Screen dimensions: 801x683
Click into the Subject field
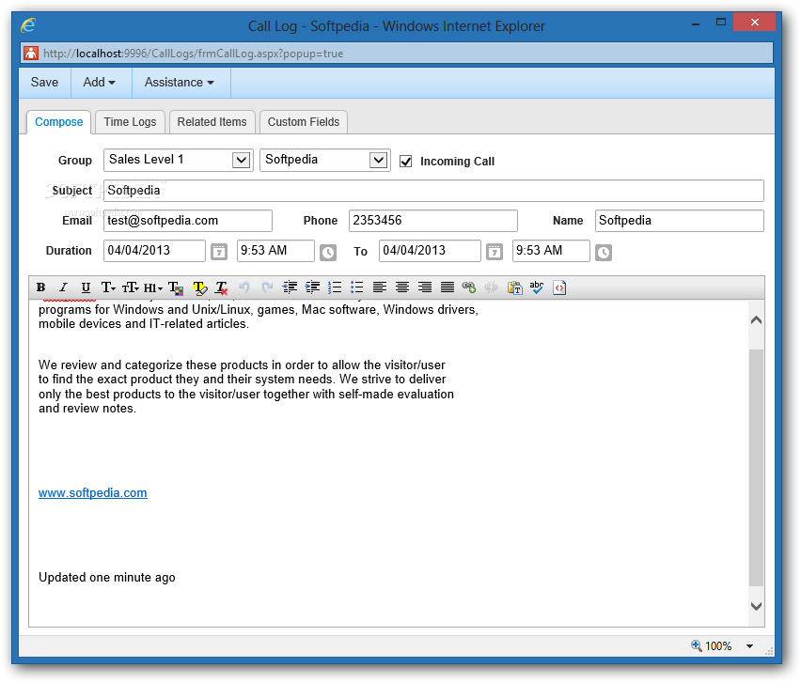click(x=433, y=191)
